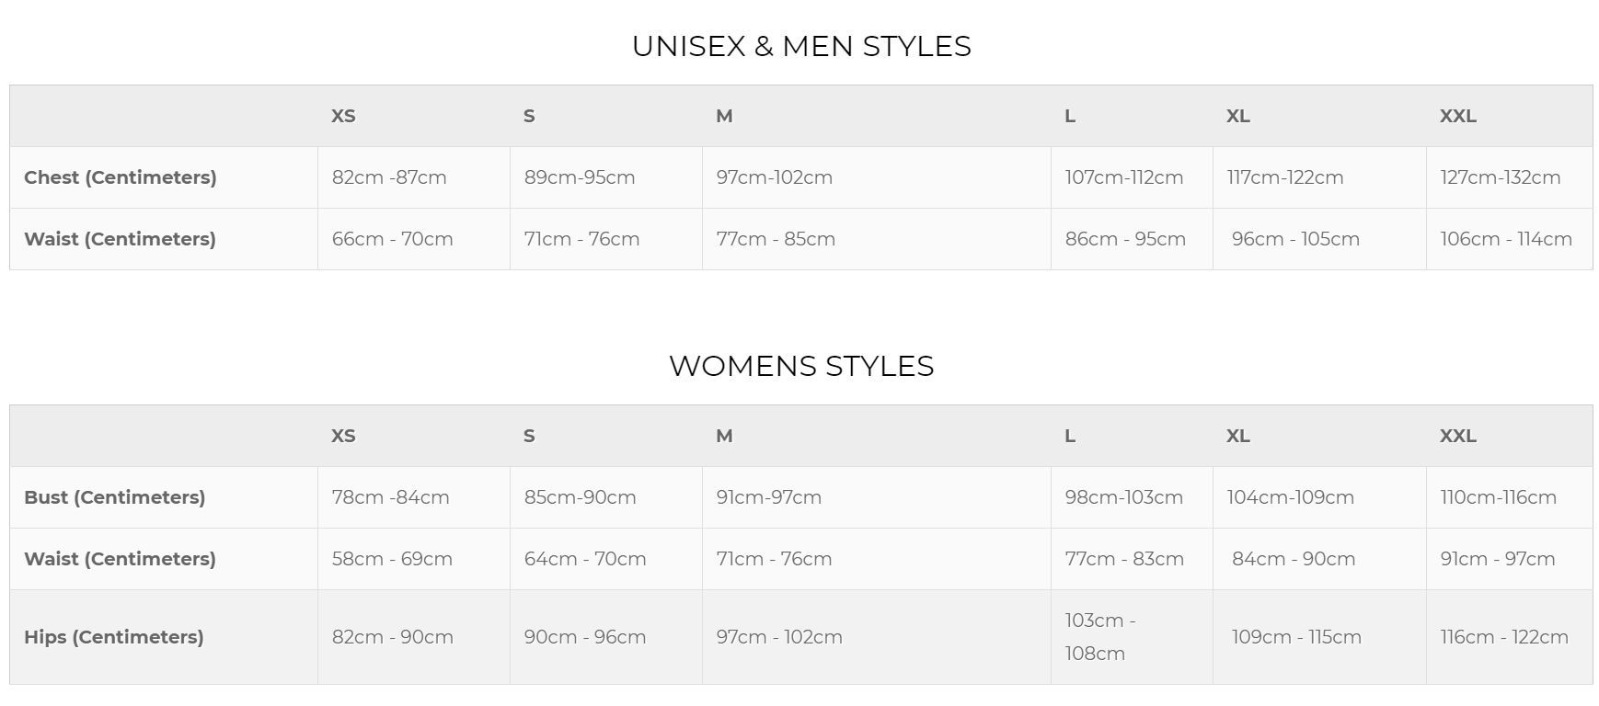The image size is (1599, 706).
Task: Click the 78cm -84cm bust cell
Action: tap(391, 497)
